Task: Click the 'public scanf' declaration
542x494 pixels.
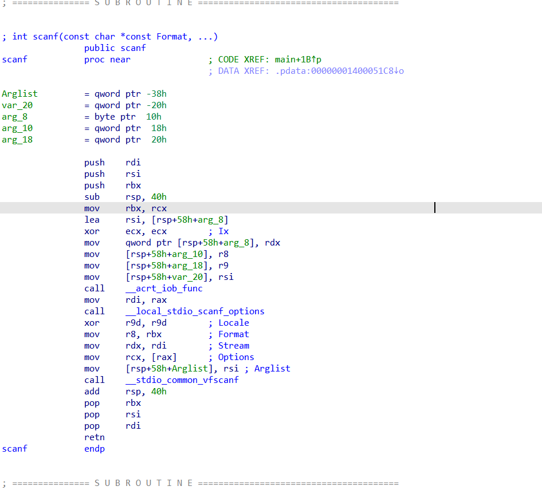Action: 115,48
